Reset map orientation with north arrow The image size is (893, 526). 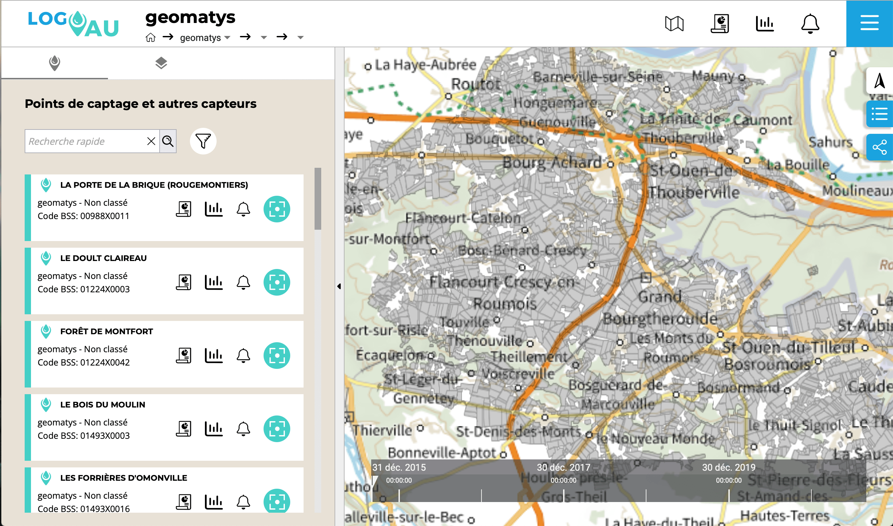pos(880,81)
